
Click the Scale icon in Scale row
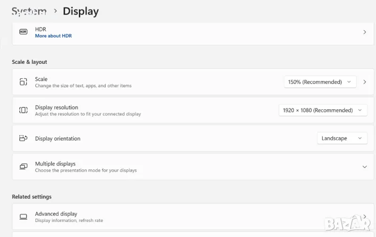pyautogui.click(x=23, y=82)
